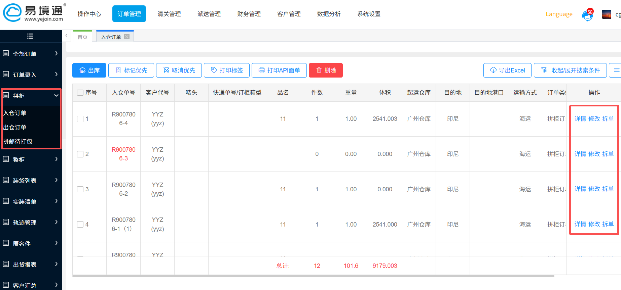Expand the 出货报表 menu chevron

click(x=56, y=264)
